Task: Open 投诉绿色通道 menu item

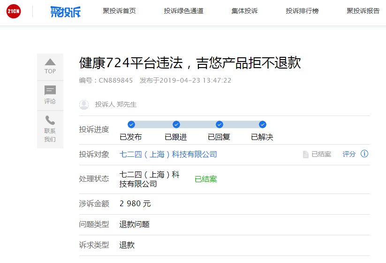Action: point(184,11)
